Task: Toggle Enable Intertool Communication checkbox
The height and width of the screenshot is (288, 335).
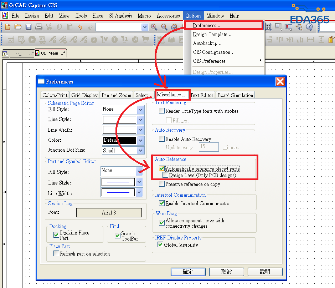Action: pos(162,203)
